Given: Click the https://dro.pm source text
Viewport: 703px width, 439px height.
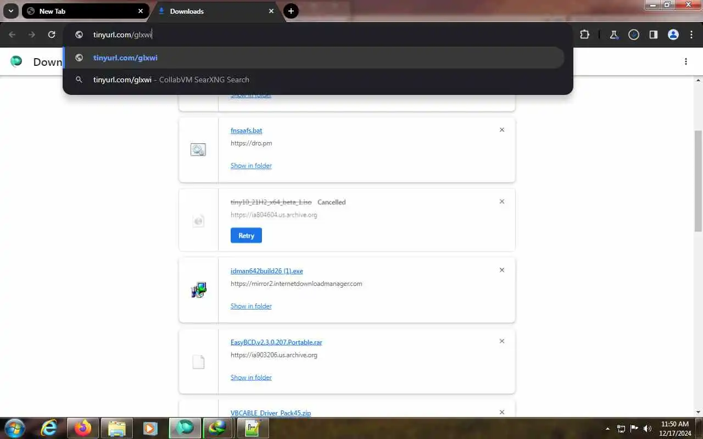Looking at the screenshot, I should [251, 143].
